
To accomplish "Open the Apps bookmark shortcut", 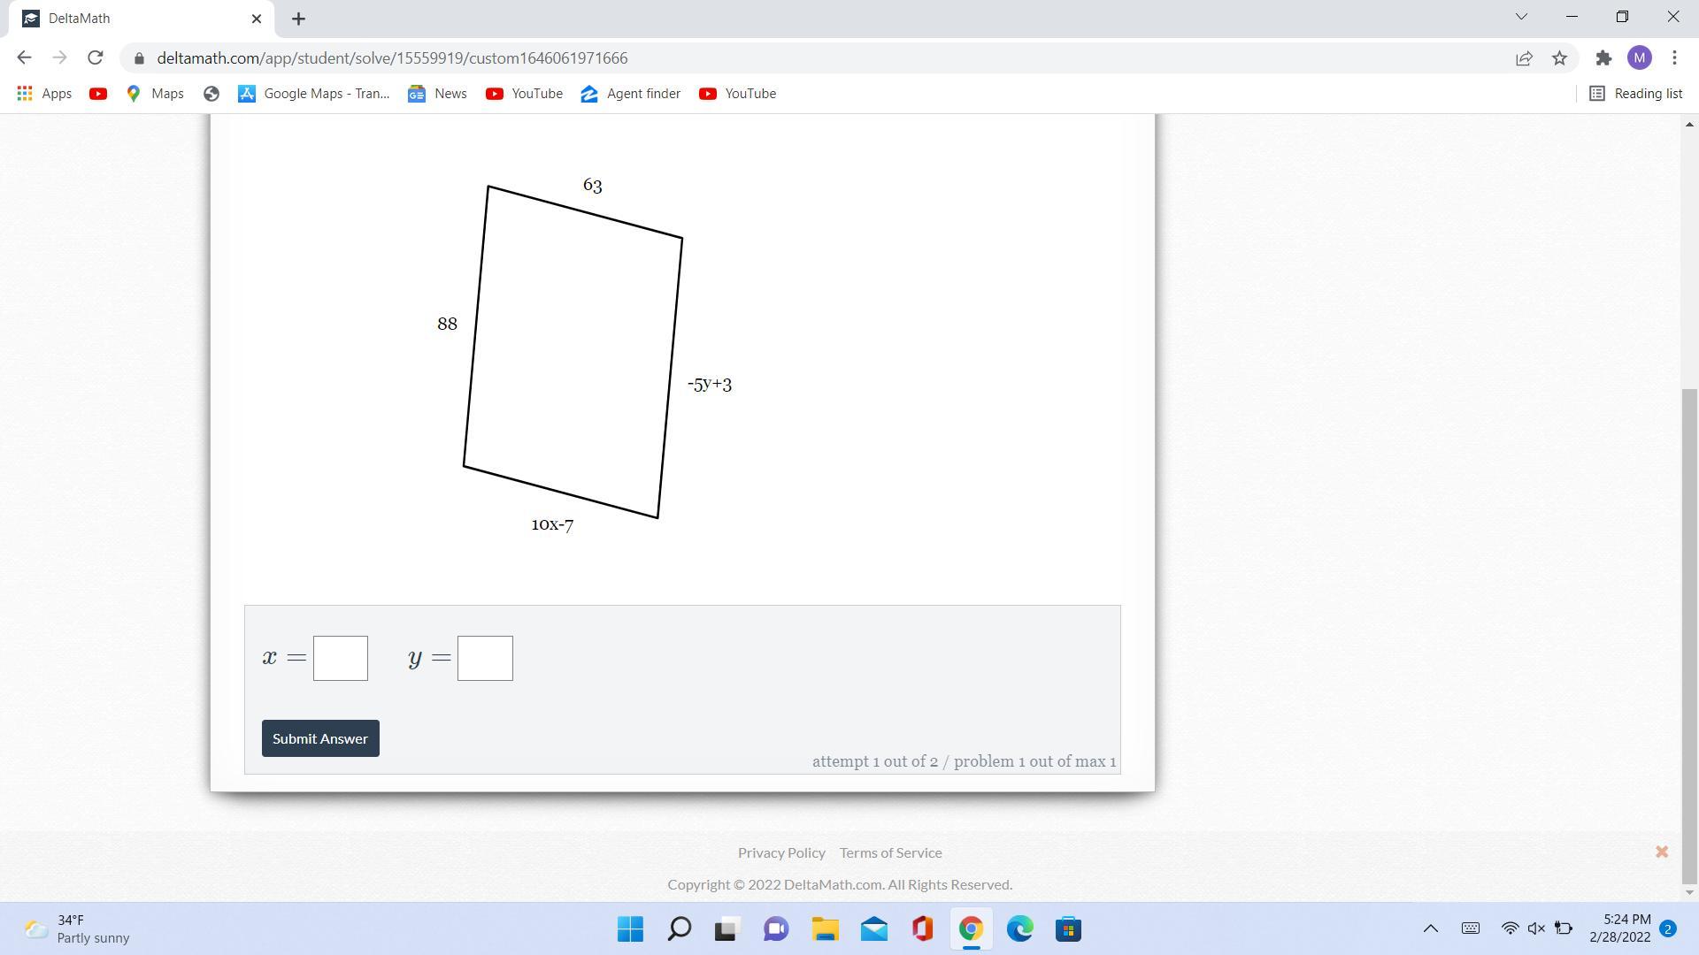I will pos(44,94).
